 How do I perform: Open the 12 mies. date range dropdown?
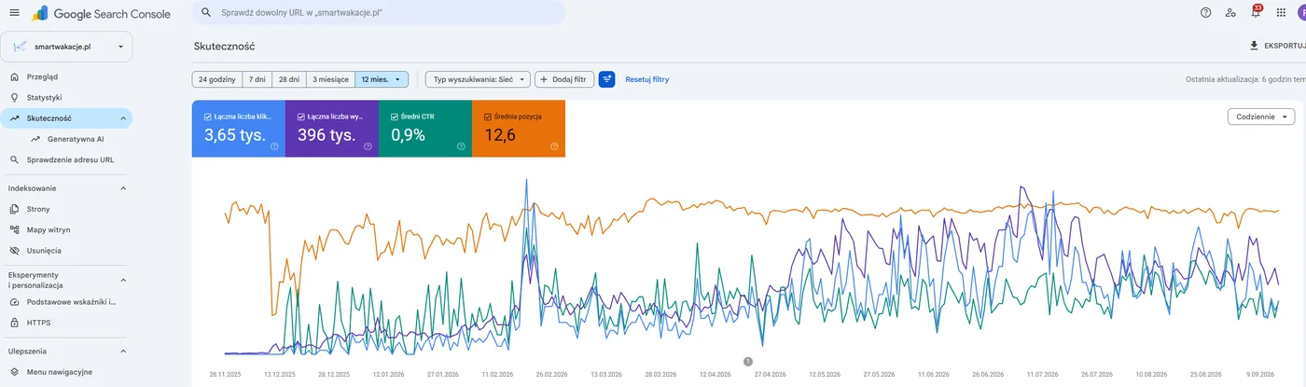pyautogui.click(x=382, y=79)
